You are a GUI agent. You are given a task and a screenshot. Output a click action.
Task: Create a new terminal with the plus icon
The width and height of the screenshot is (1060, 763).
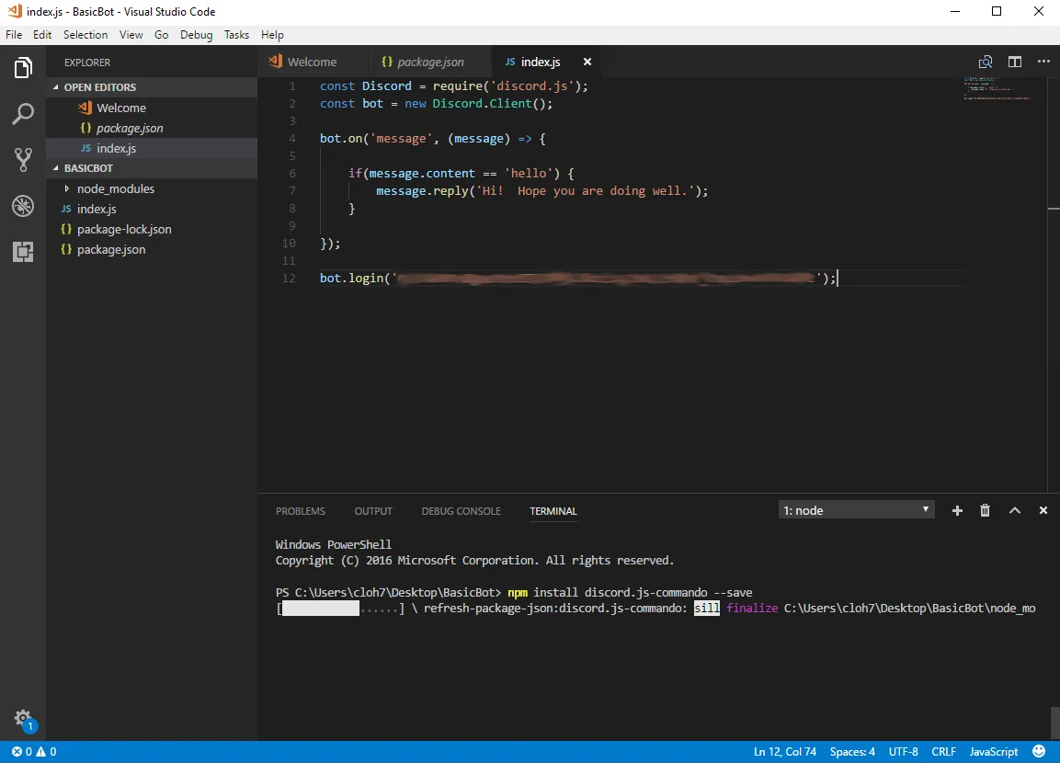pos(956,510)
